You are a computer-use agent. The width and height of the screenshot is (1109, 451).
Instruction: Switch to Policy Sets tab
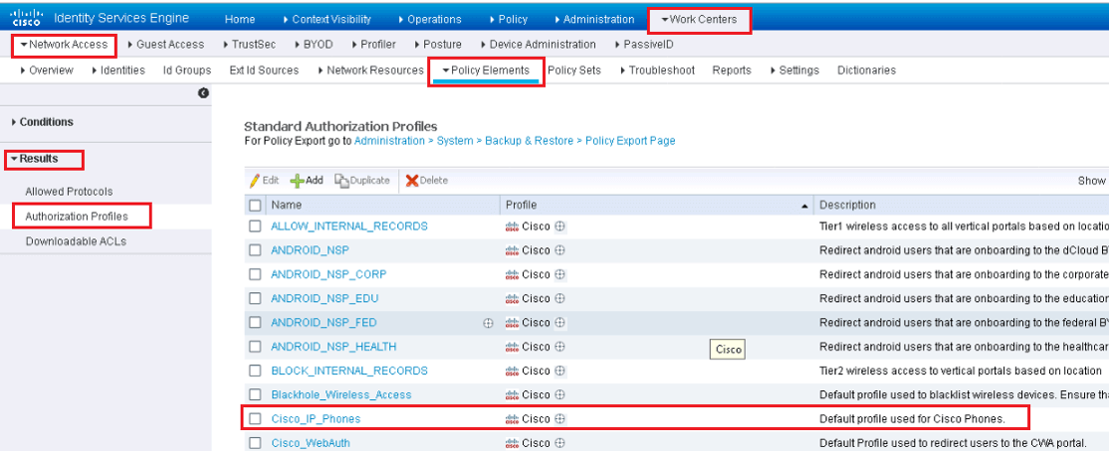click(x=574, y=70)
